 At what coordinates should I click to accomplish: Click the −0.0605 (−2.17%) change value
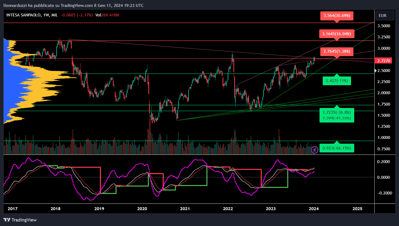coord(77,15)
